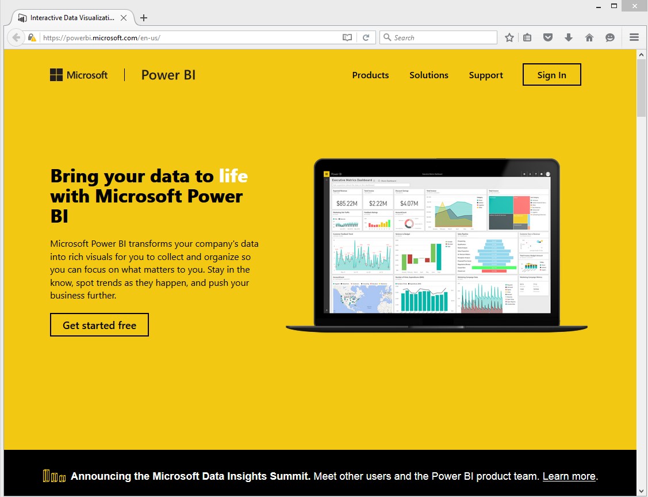Reload the page with the refresh icon
The width and height of the screenshot is (648, 497).
[x=366, y=37]
